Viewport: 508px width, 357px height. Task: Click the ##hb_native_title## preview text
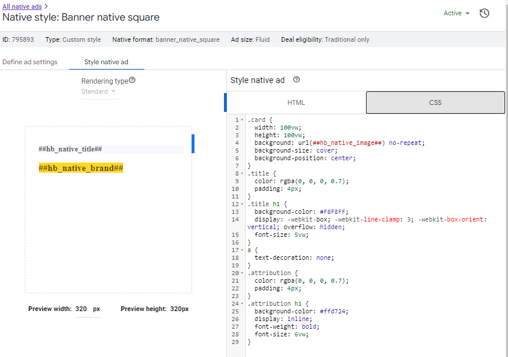click(71, 150)
